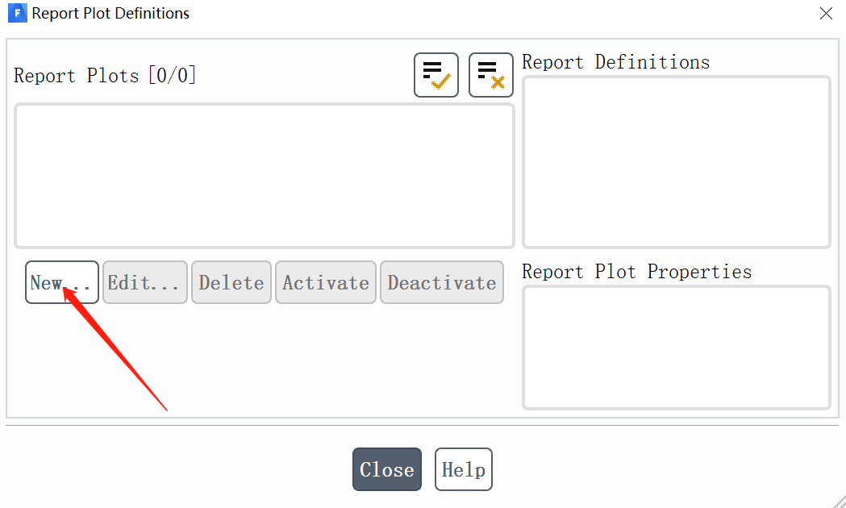Viewport: 846px width, 508px height.
Task: Click the Activate button
Action: pos(326,282)
